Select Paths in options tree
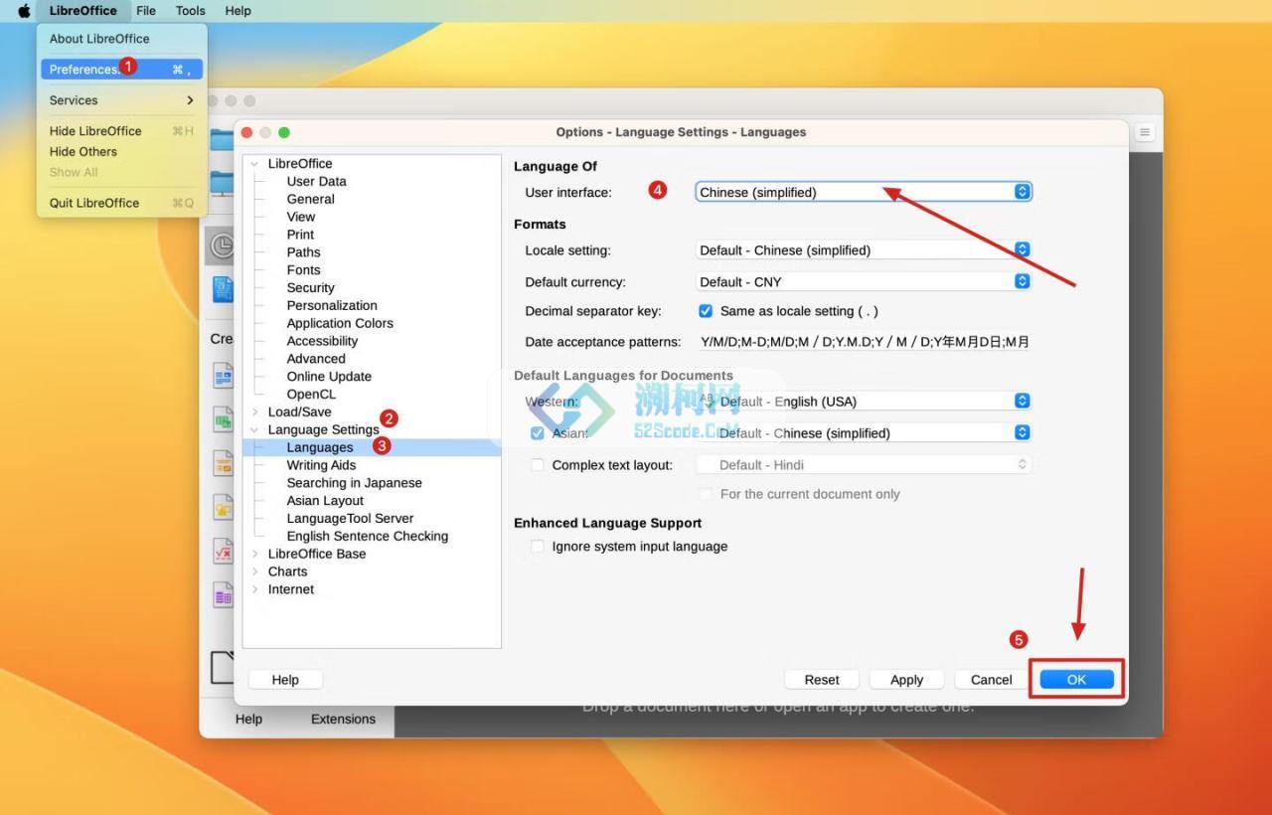The image size is (1272, 815). 303,253
